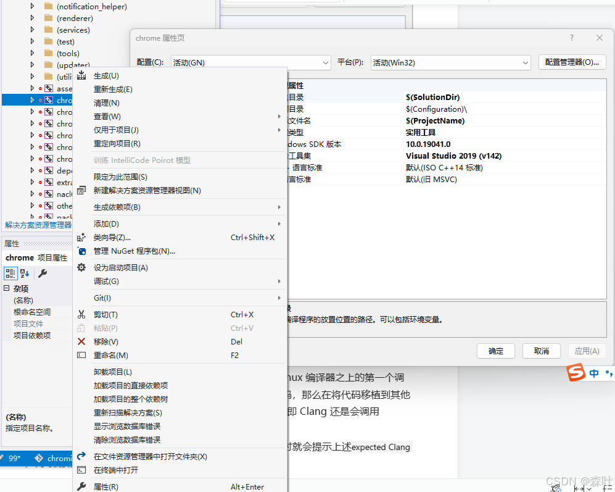This screenshot has height=492, width=615.
Task: Click the red X icon for 移除
Action: tap(81, 341)
